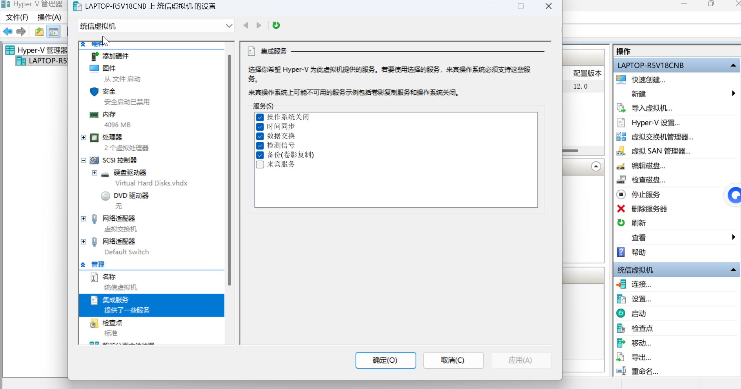Image resolution: width=741 pixels, height=389 pixels.
Task: Go to previous settings page arrow
Action: (x=246, y=25)
